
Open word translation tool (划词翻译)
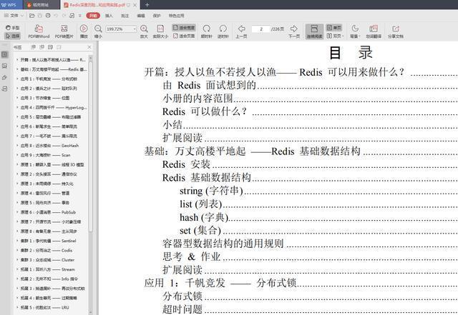click(x=374, y=31)
